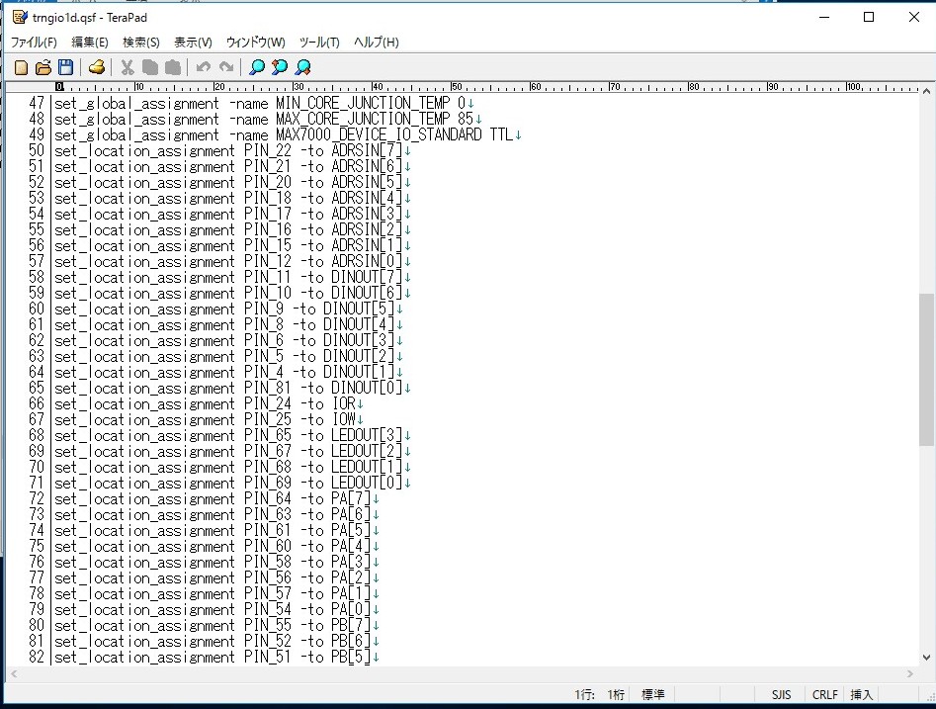Screen dimensions: 936x709
Task: Click the line with PIN_22 to ADRSIN[7]
Action: point(228,150)
